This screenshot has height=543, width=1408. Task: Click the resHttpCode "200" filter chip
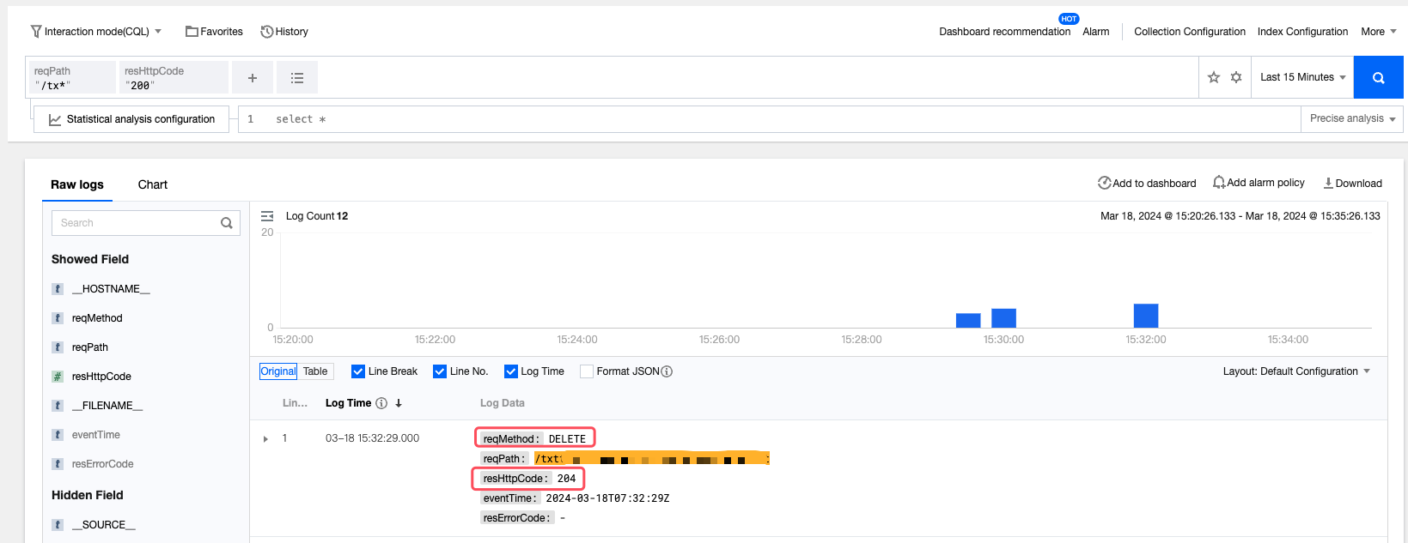[x=174, y=77]
